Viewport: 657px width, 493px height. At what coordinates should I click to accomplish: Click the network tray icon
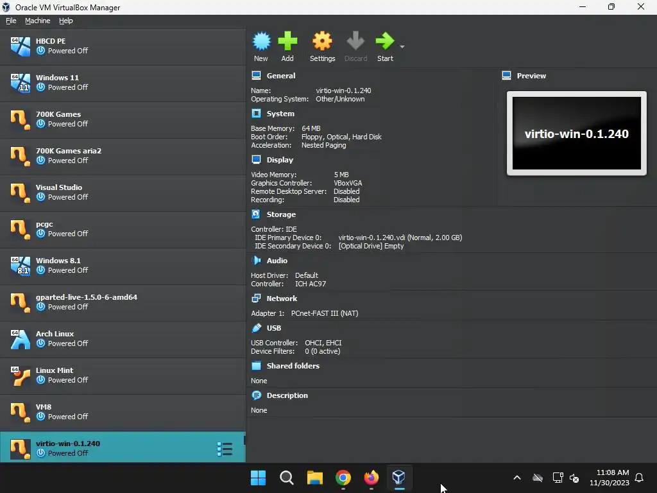click(x=558, y=478)
